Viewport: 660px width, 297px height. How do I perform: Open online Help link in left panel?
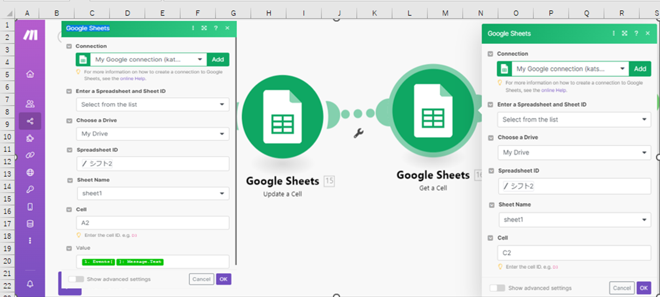pos(133,78)
